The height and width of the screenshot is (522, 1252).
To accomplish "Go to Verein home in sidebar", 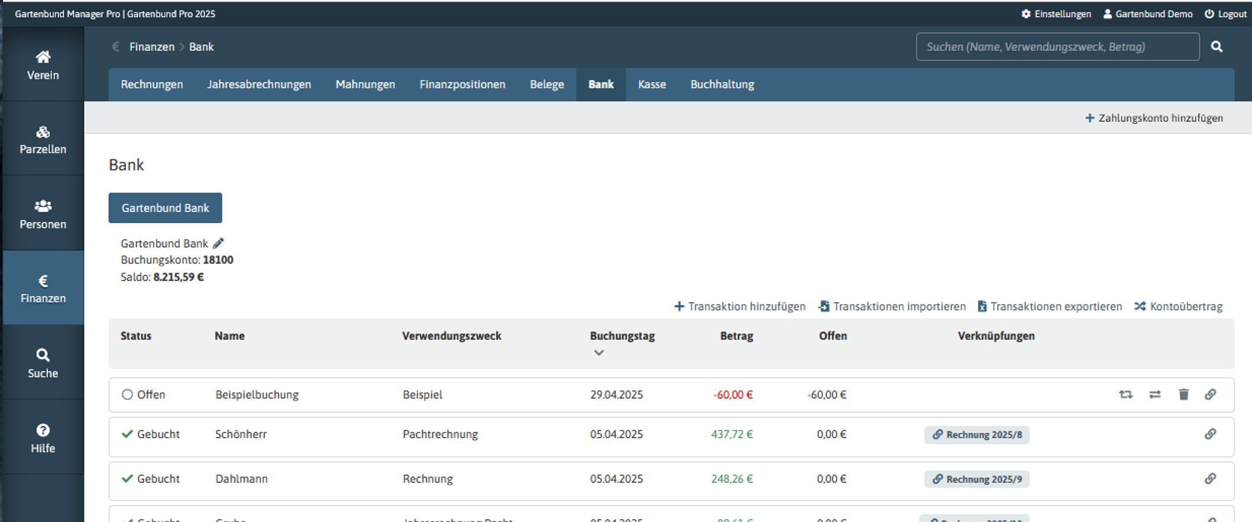I will click(43, 65).
